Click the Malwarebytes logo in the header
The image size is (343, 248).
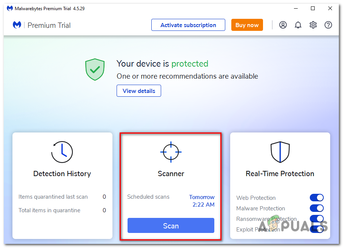tap(17, 25)
